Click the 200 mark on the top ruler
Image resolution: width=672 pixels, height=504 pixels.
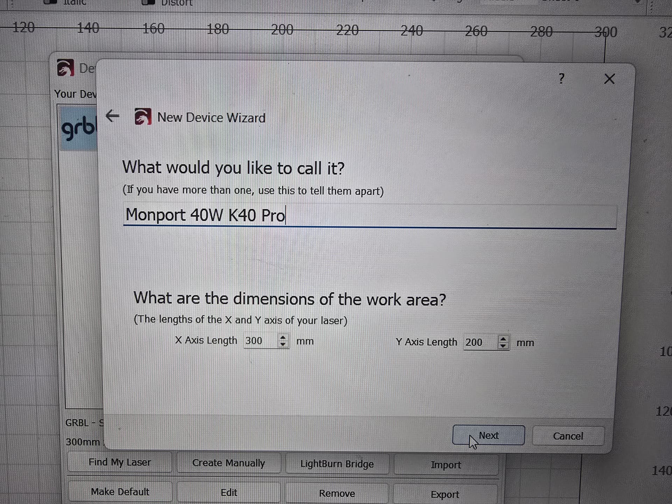pos(282,30)
